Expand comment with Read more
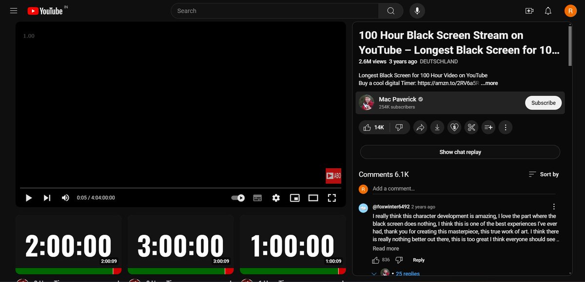Viewport: 585px width, 282px height. pyautogui.click(x=386, y=248)
